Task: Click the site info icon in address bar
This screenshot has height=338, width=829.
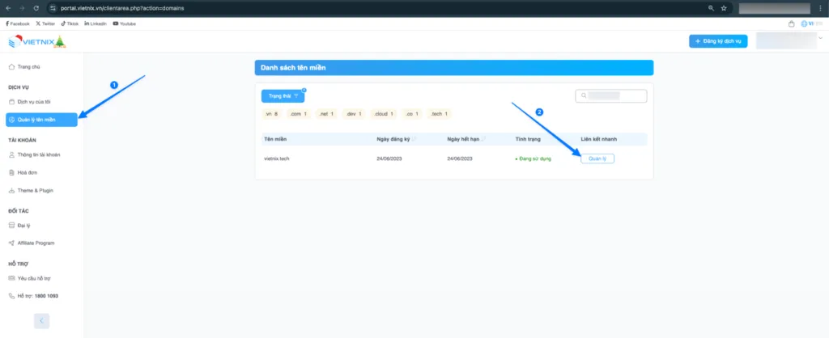Action: click(53, 7)
